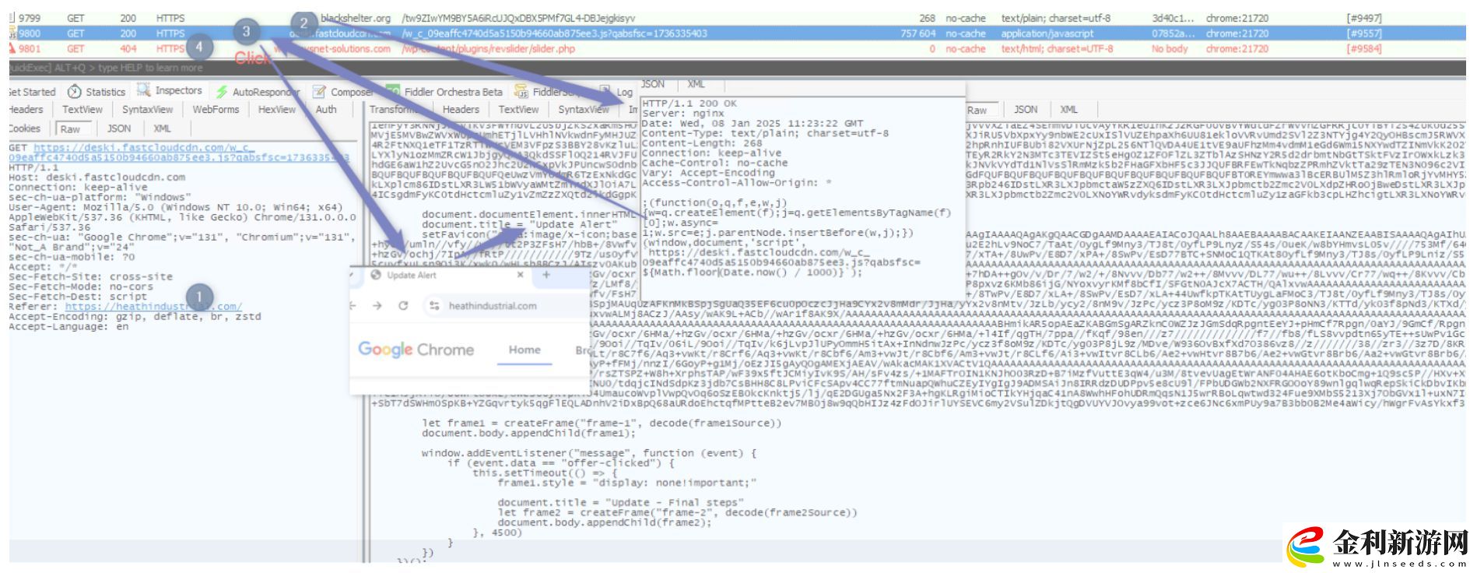The height and width of the screenshot is (573, 1477).
Task: Open the Log tab
Action: click(x=617, y=92)
